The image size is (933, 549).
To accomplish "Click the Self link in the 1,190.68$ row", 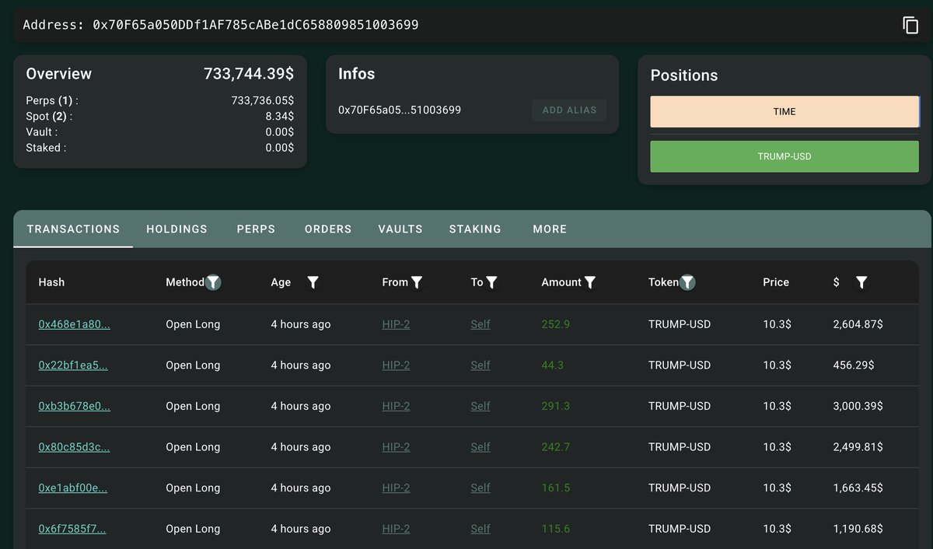I will [x=480, y=529].
